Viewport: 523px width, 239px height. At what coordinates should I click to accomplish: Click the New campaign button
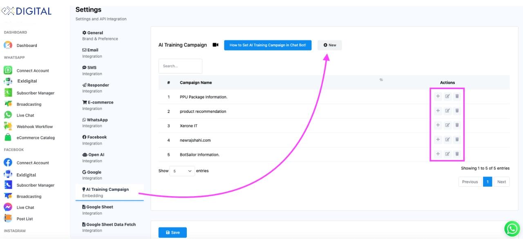coord(330,45)
